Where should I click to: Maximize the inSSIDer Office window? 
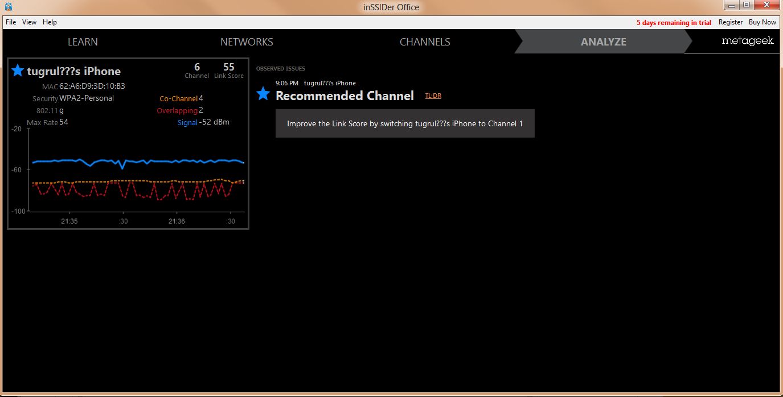746,5
